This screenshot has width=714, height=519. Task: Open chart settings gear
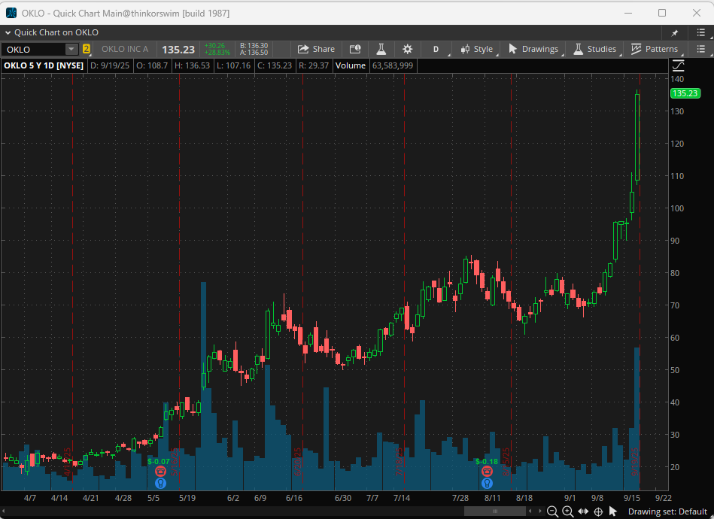[408, 49]
